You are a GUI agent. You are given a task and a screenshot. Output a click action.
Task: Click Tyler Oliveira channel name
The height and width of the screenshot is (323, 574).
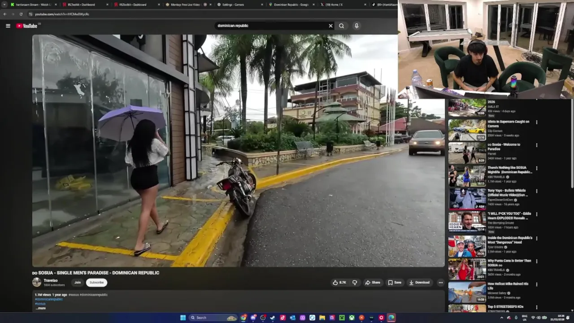click(496, 247)
